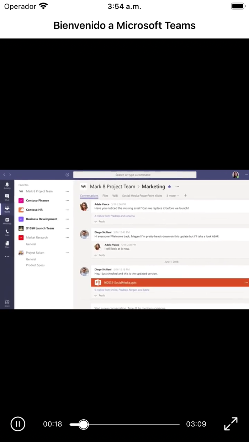Select Business Development team
Viewport: 249px width, 442px height.
tap(42, 219)
